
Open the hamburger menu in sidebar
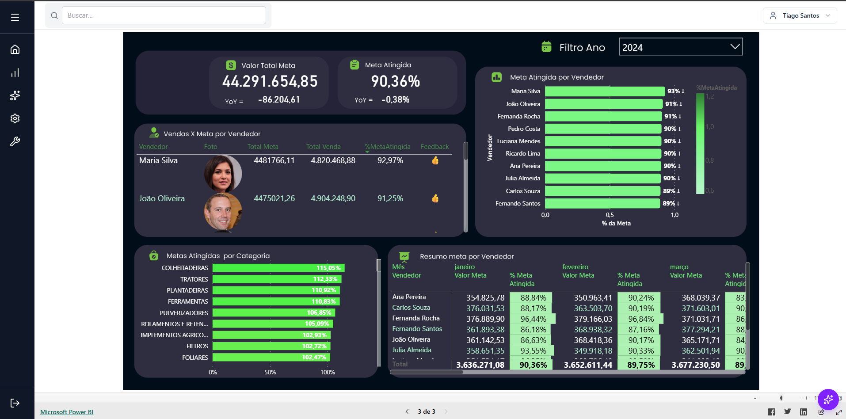click(x=15, y=17)
